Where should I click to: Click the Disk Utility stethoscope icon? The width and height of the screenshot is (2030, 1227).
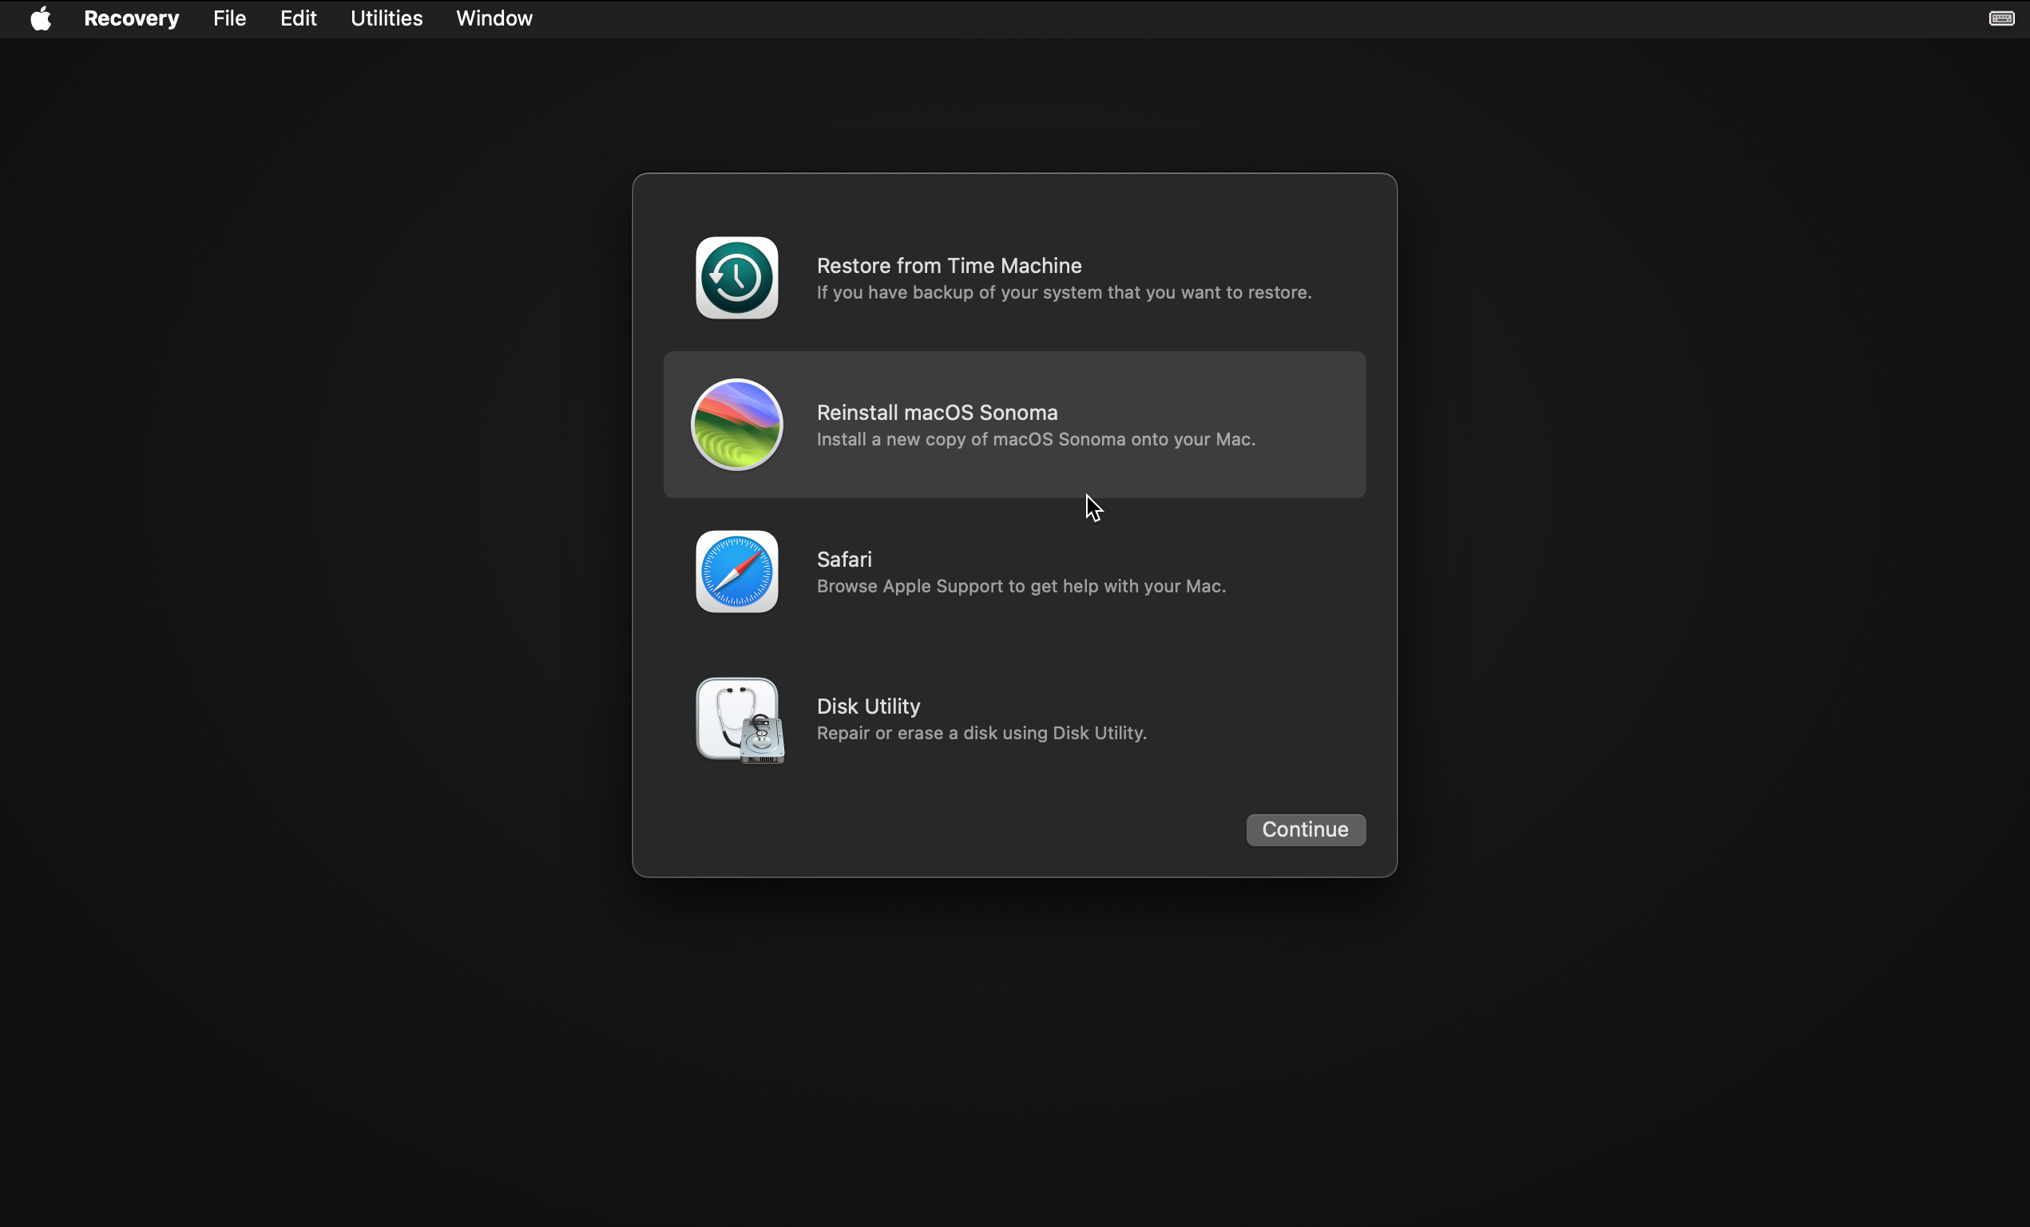click(x=739, y=721)
